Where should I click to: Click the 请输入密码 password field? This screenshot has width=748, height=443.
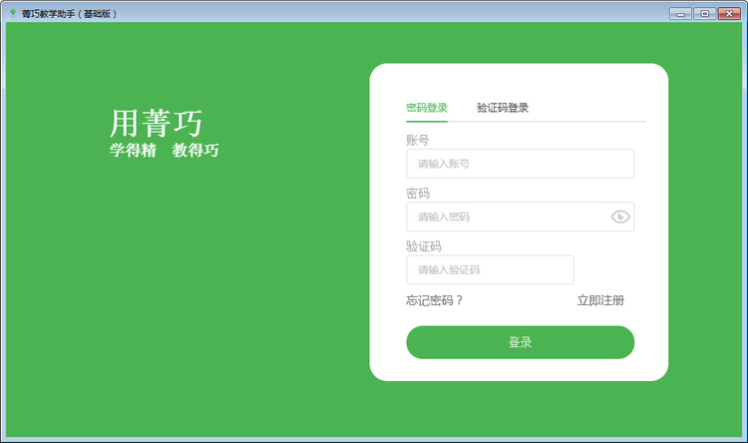pos(520,217)
